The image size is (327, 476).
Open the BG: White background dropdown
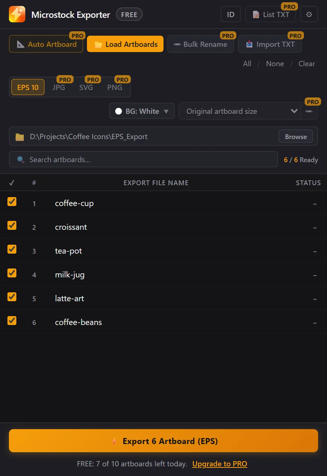[x=142, y=111]
